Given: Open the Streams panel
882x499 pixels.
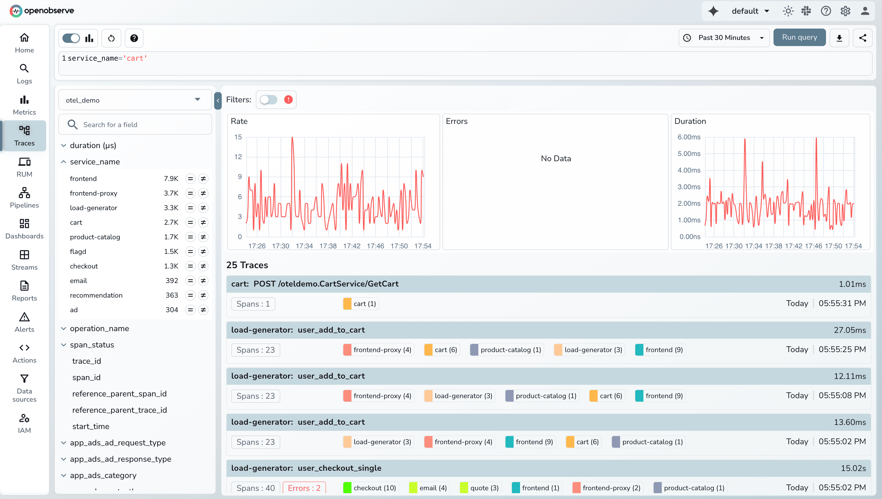Looking at the screenshot, I should click(24, 259).
